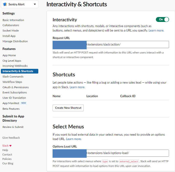The width and height of the screenshot is (175, 172).
Task: Click the Select Menus section heading
Action: (x=68, y=127)
